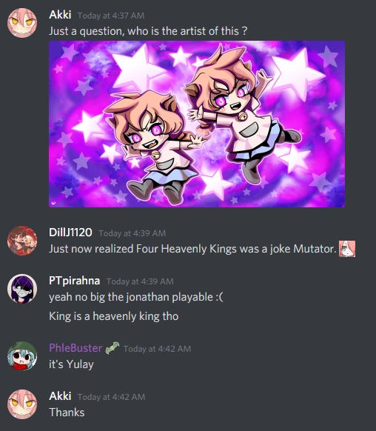Image resolution: width=376 pixels, height=431 pixels.
Task: Select the "Just a question" message text
Action: tap(148, 31)
